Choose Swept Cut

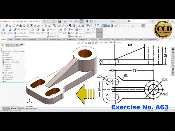pos(51,29)
